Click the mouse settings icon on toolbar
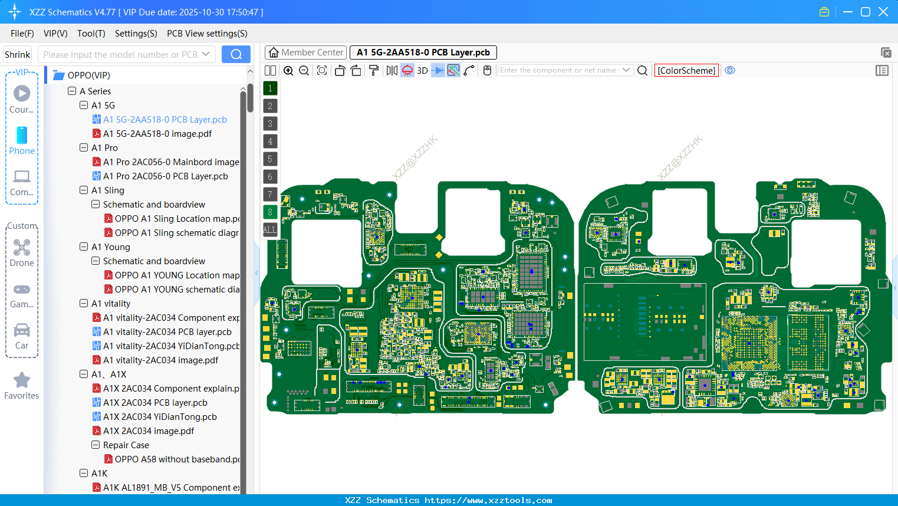Screen dimensions: 898x506 pyautogui.click(x=486, y=70)
